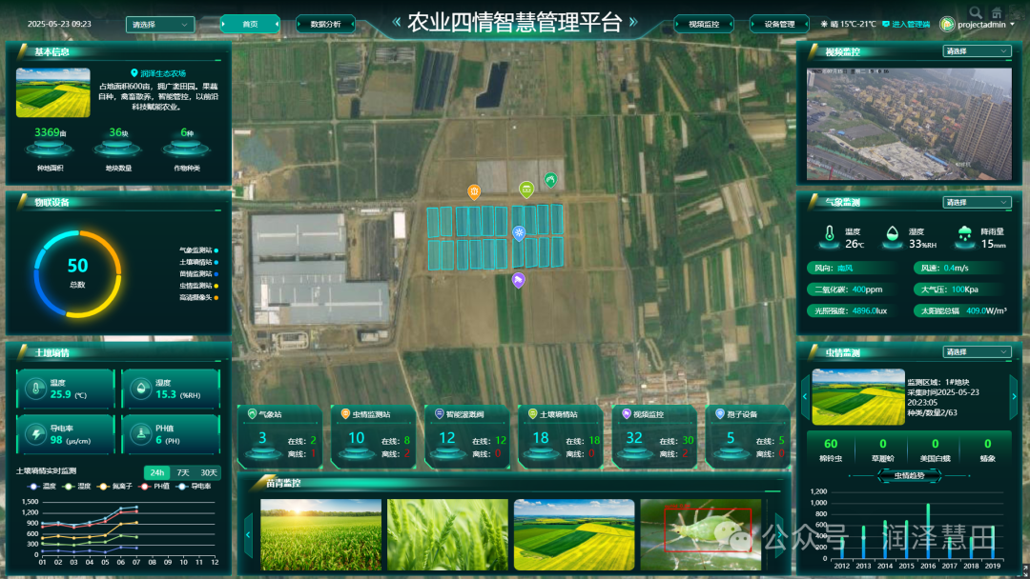Open the wheat close-up thumbnail in 苗青监控
1030x579 pixels.
(x=447, y=534)
